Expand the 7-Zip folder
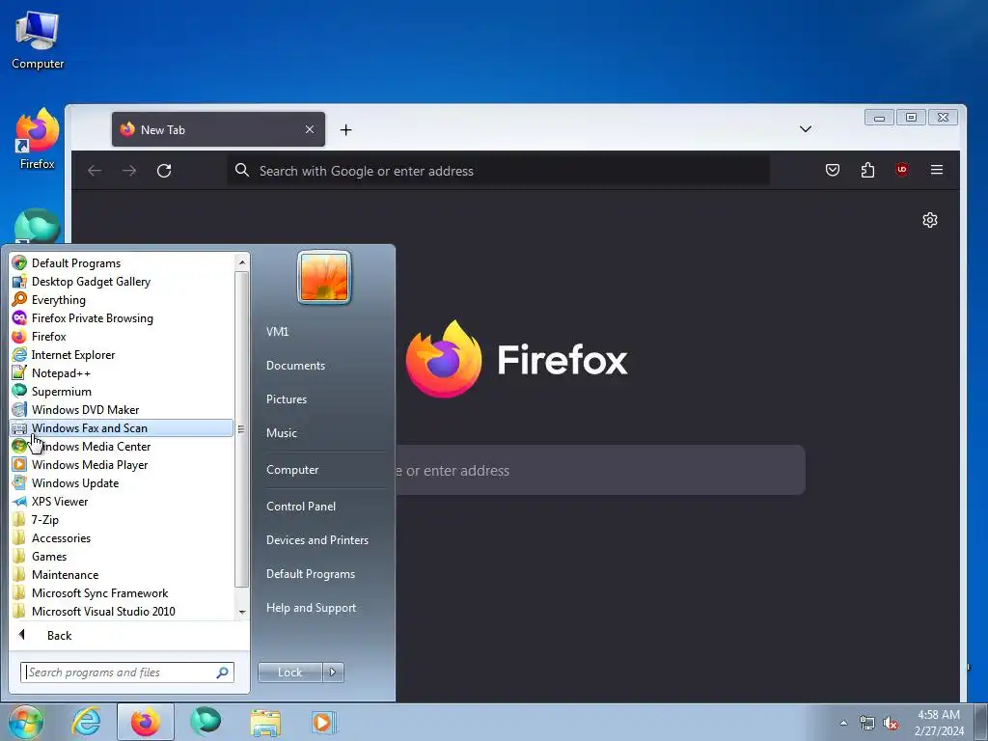988x741 pixels. click(x=122, y=519)
